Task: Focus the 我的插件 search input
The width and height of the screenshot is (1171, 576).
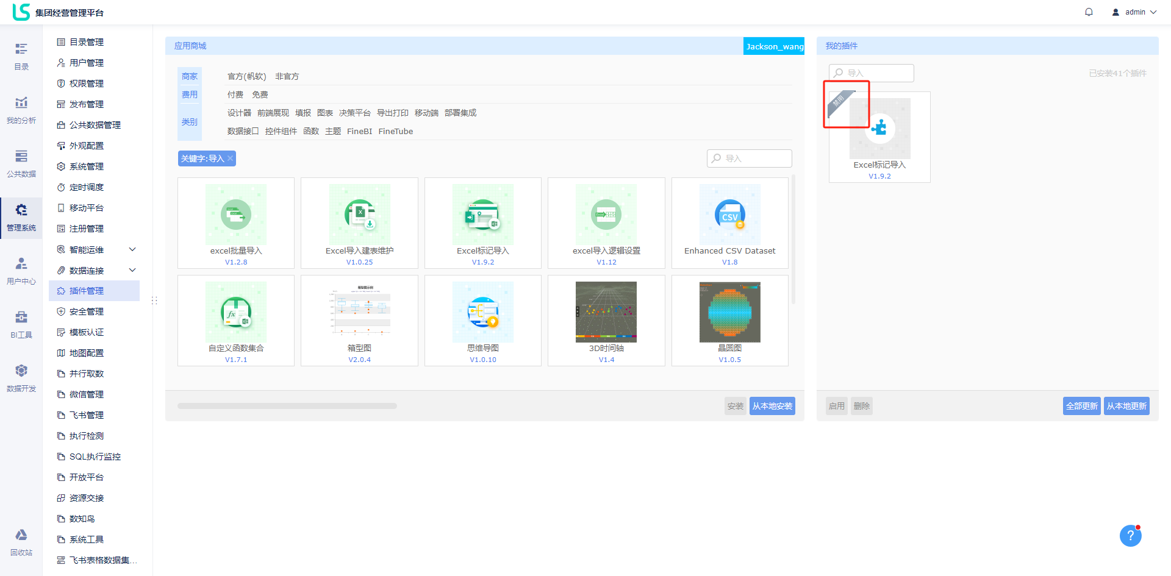Action: pos(872,73)
